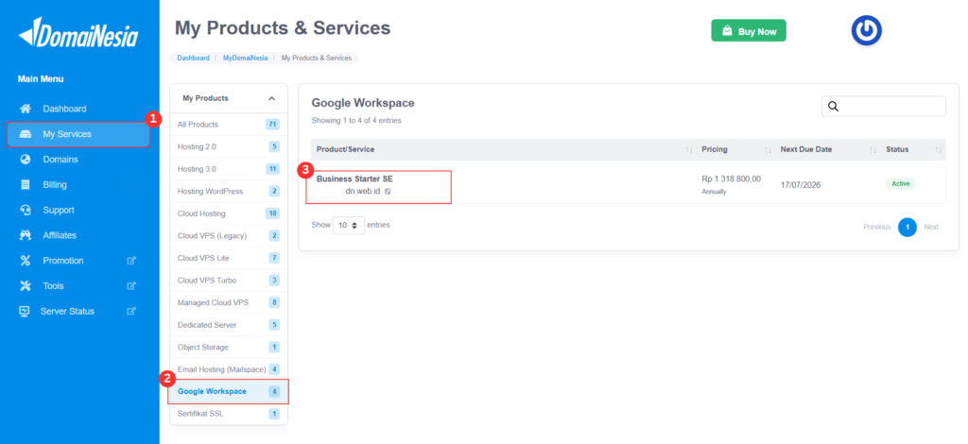
Task: Click the My Services server icon
Action: point(26,134)
